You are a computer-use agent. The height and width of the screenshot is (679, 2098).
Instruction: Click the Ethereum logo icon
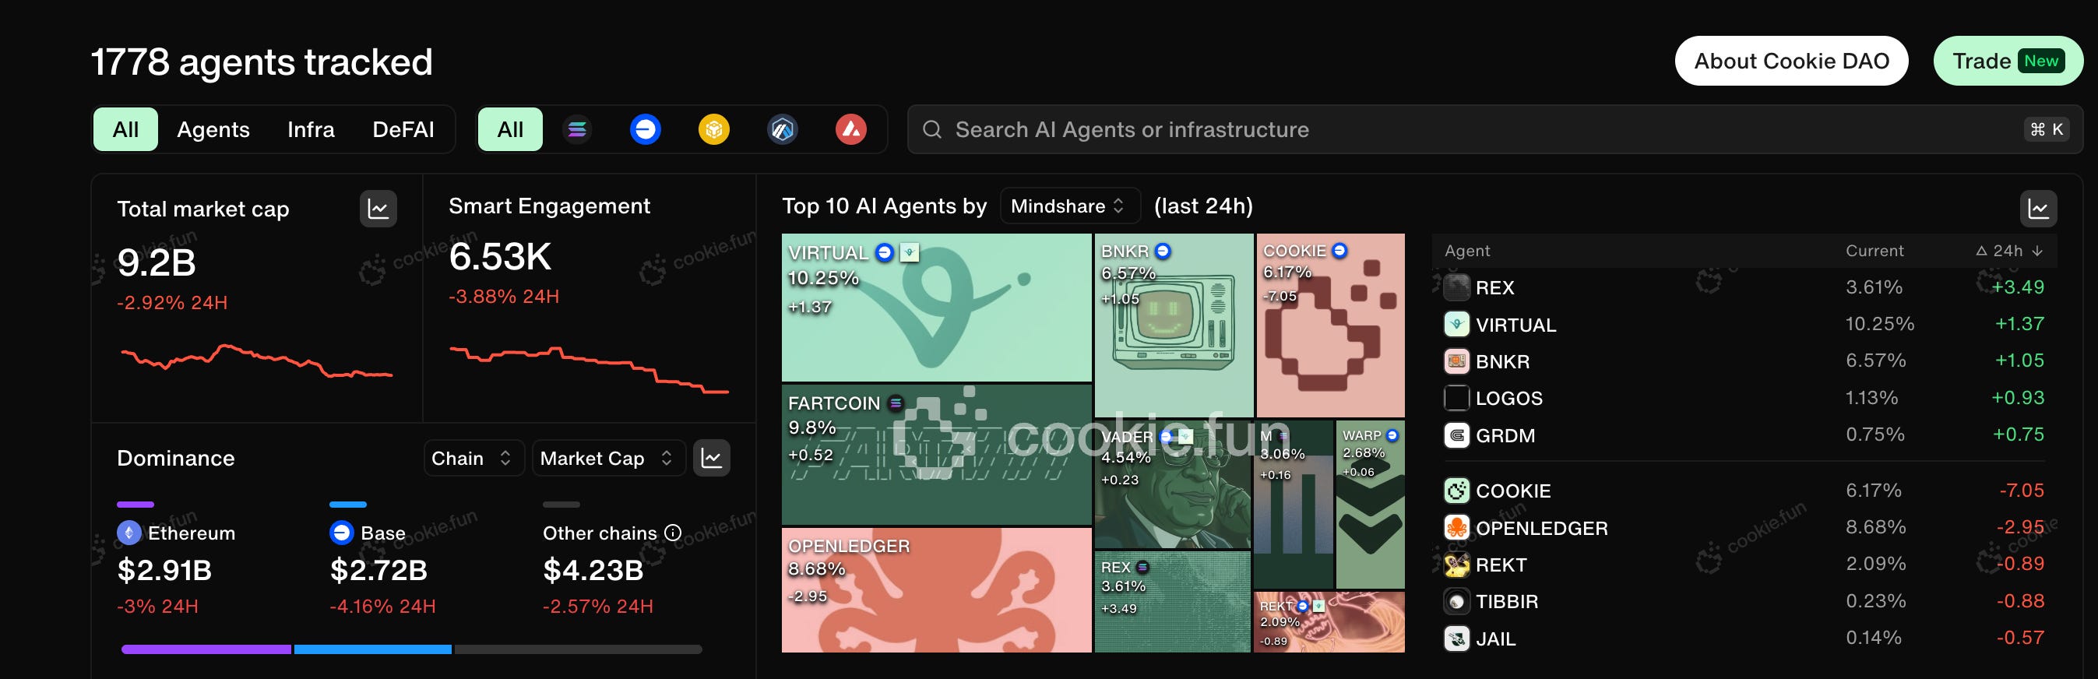[128, 533]
